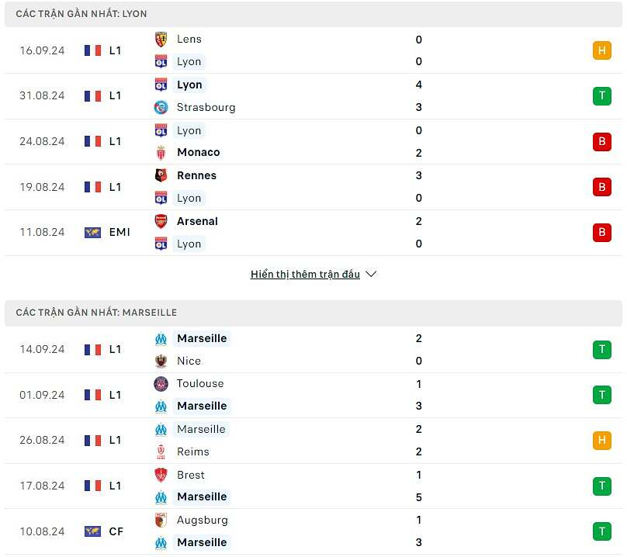
Task: Click the orange H badge for Lens match
Action: click(601, 50)
